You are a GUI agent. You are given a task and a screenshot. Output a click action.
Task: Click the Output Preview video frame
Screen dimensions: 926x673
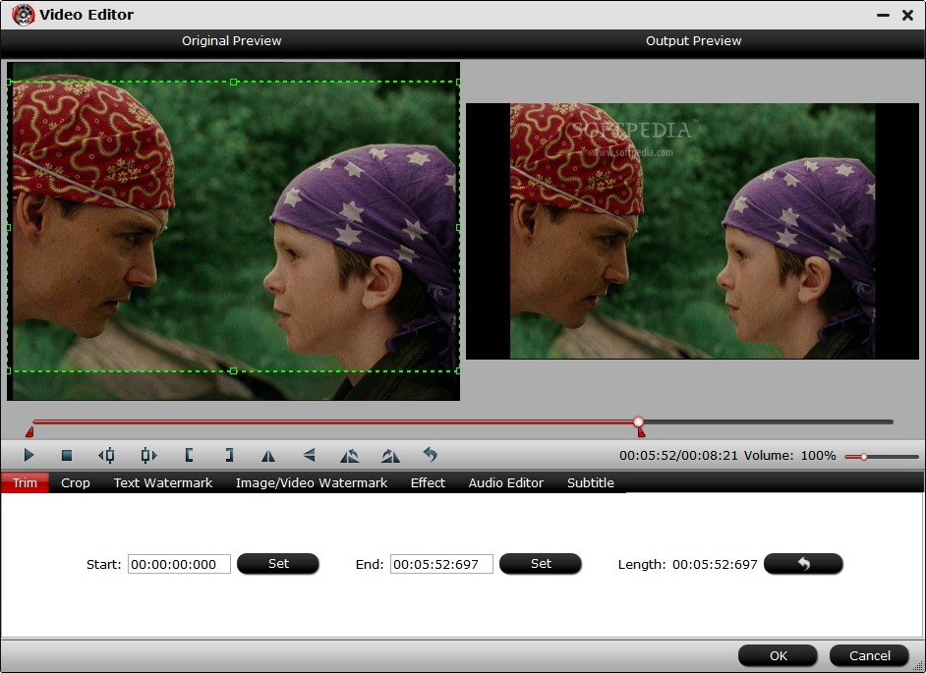pos(692,231)
